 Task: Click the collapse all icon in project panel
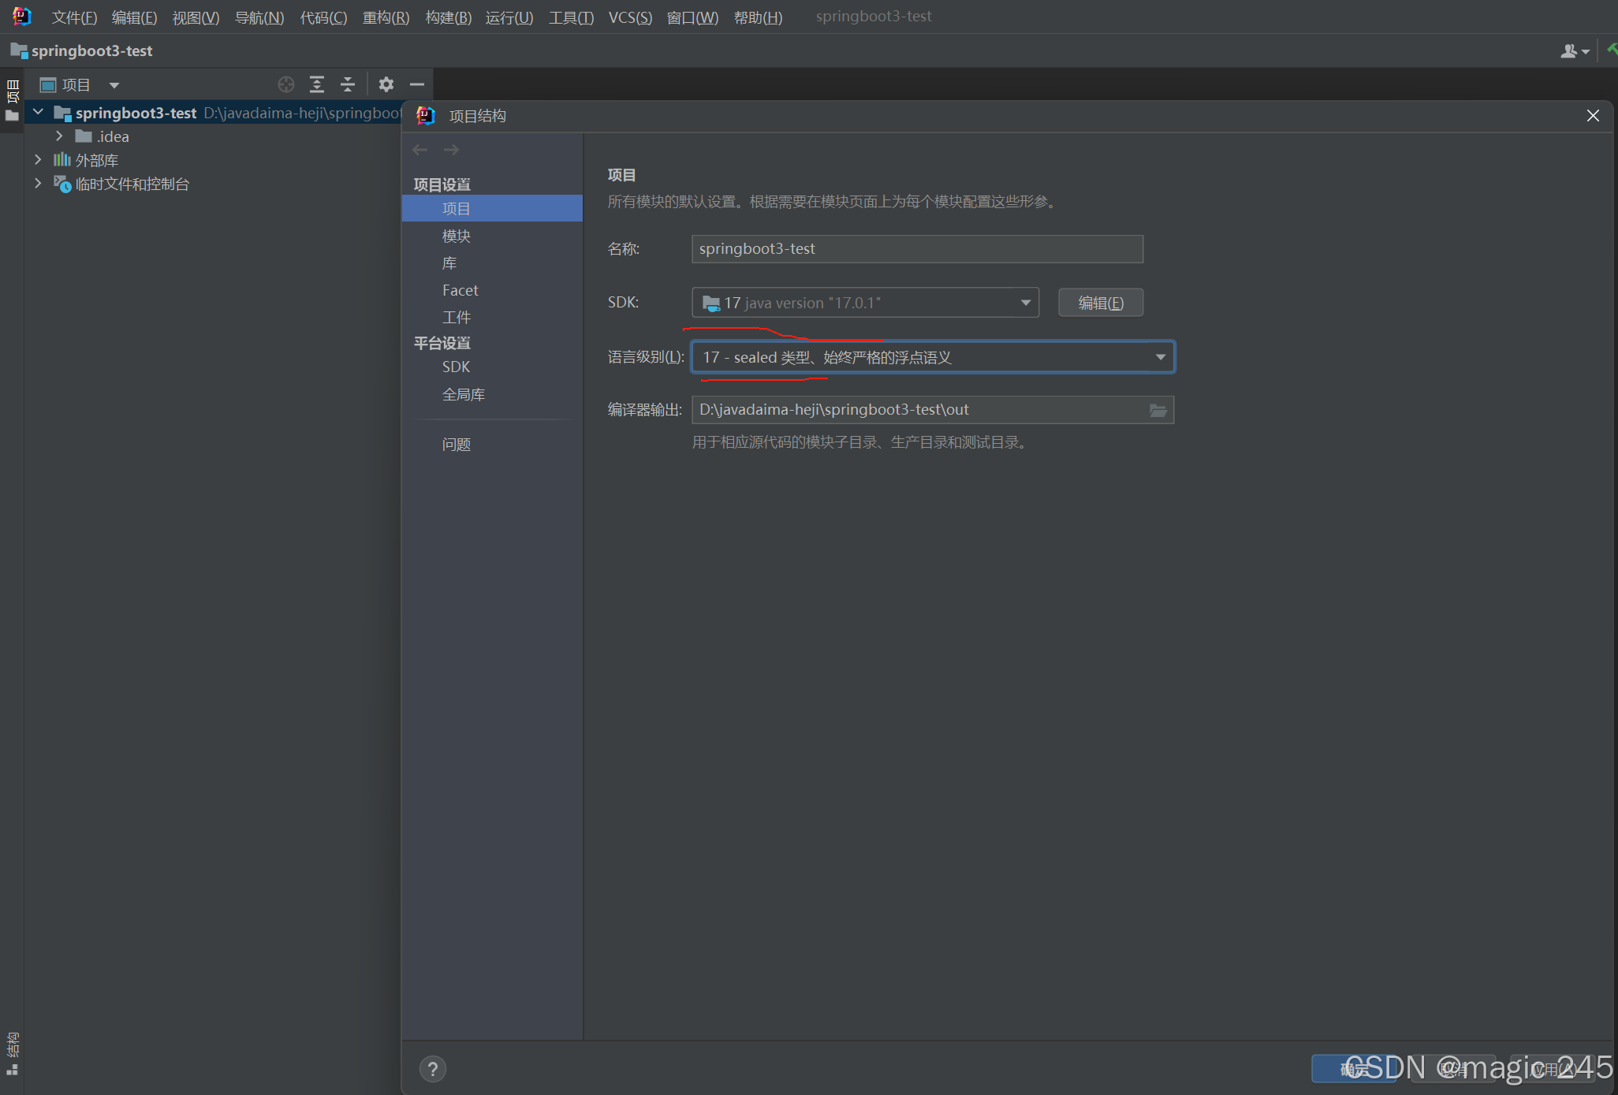pos(348,84)
